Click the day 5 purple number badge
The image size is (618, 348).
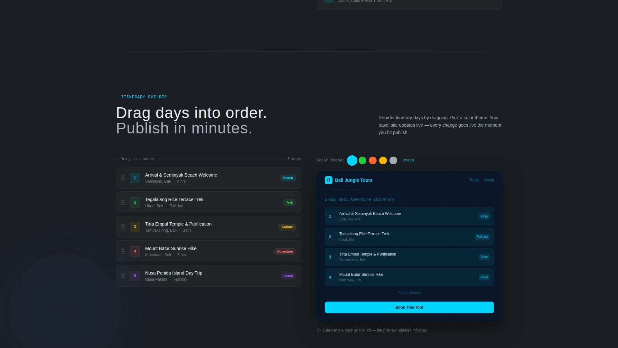pyautogui.click(x=135, y=276)
